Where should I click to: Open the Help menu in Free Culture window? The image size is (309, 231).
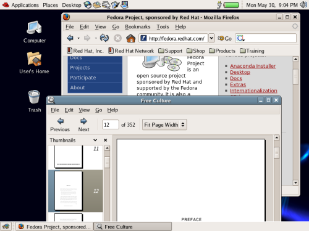(x=112, y=110)
